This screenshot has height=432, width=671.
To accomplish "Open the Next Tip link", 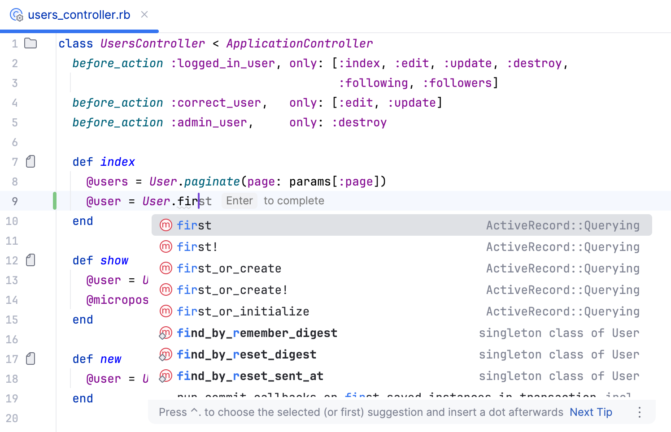I will [591, 412].
